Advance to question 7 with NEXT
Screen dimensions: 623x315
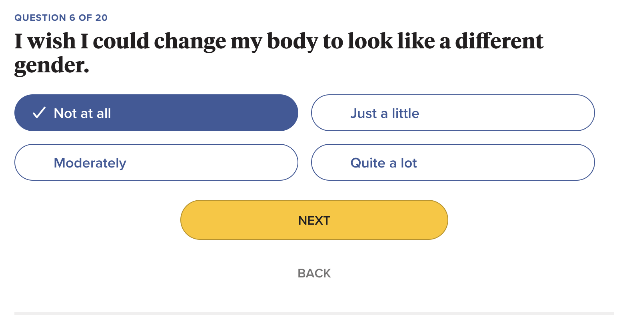(314, 220)
